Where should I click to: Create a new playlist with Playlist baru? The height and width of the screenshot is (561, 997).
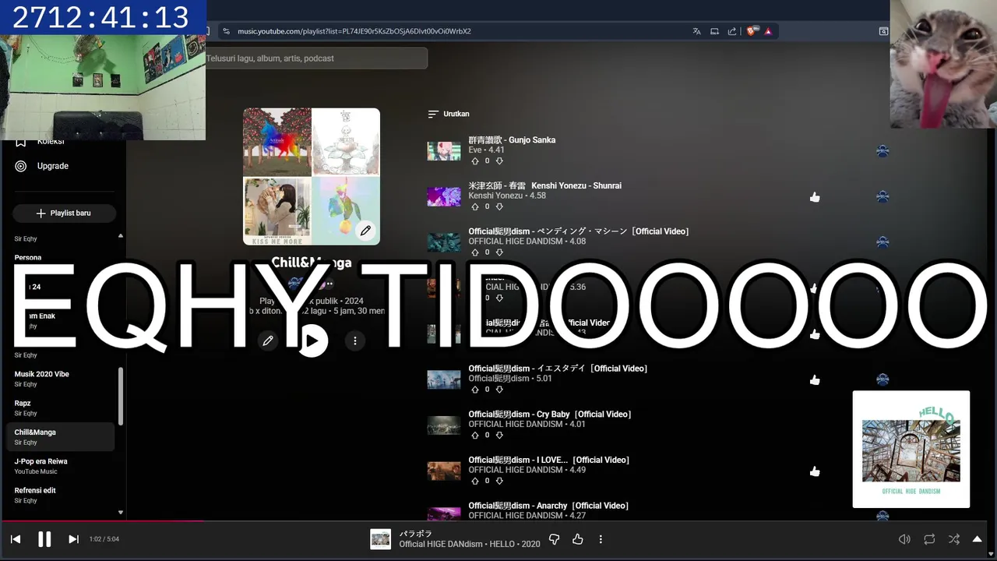tap(64, 213)
